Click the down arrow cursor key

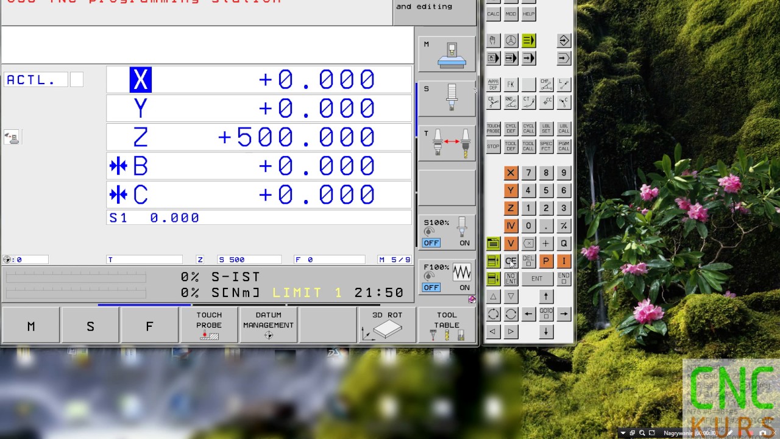coord(546,332)
